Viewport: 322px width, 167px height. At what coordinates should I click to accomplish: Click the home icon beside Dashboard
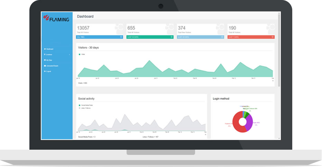click(45, 49)
